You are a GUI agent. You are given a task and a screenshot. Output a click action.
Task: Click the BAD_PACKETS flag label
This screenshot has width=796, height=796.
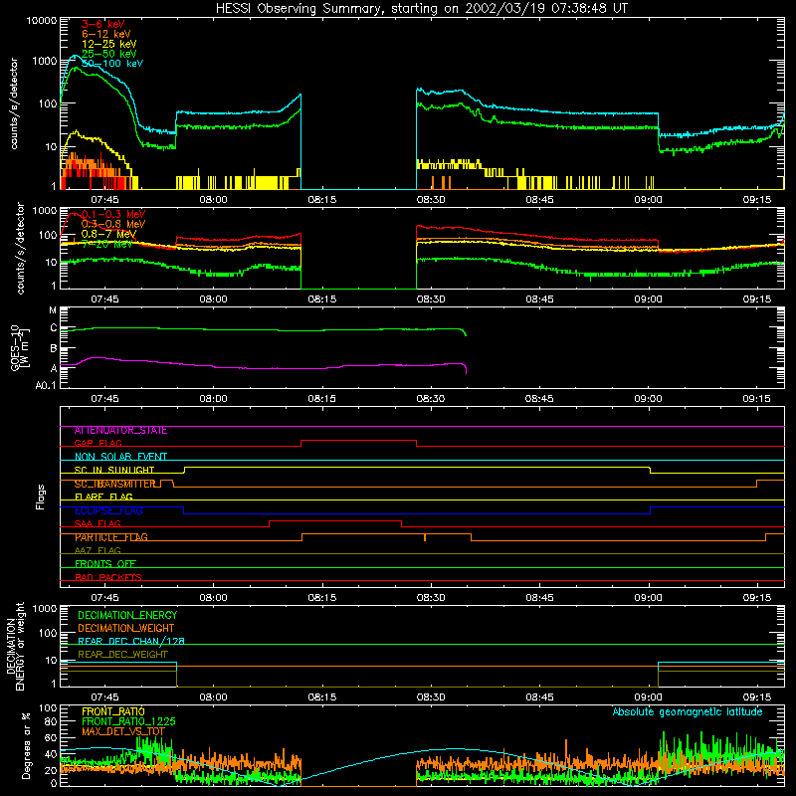click(108, 577)
